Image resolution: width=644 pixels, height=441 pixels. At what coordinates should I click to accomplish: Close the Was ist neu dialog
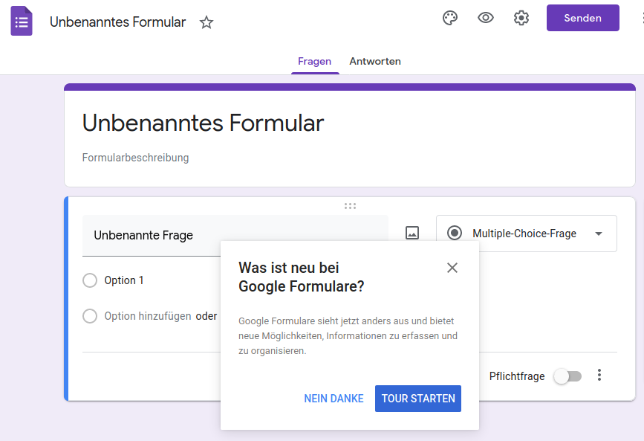[452, 268]
